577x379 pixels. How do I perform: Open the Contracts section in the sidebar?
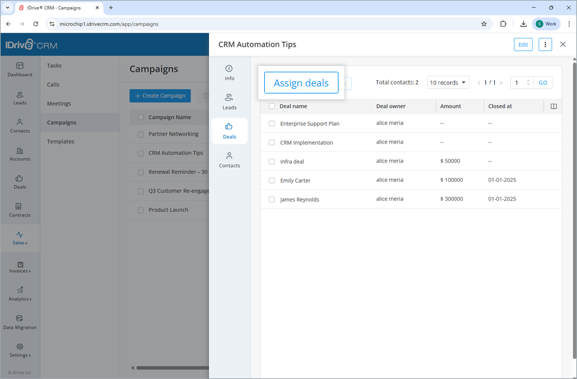click(20, 210)
